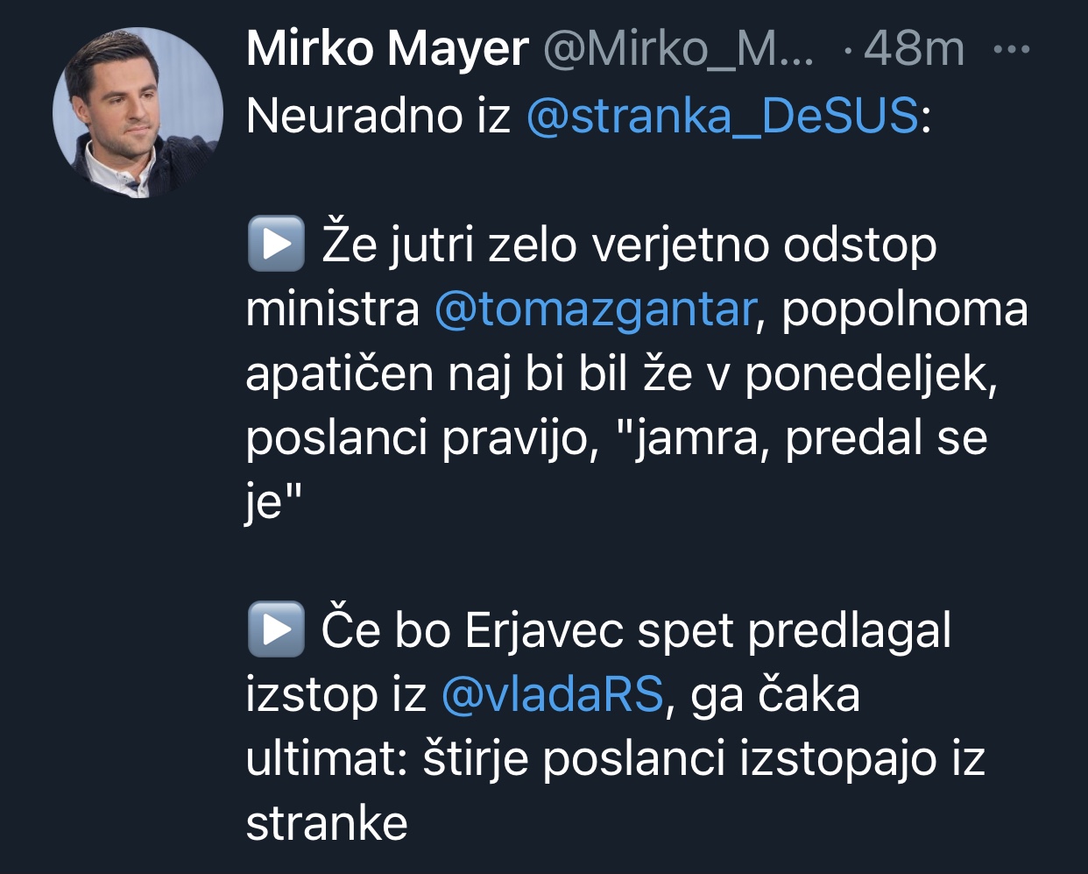Viewport: 1088px width, 874px height.
Task: Open the 48m tweet timestamp
Action: [914, 48]
